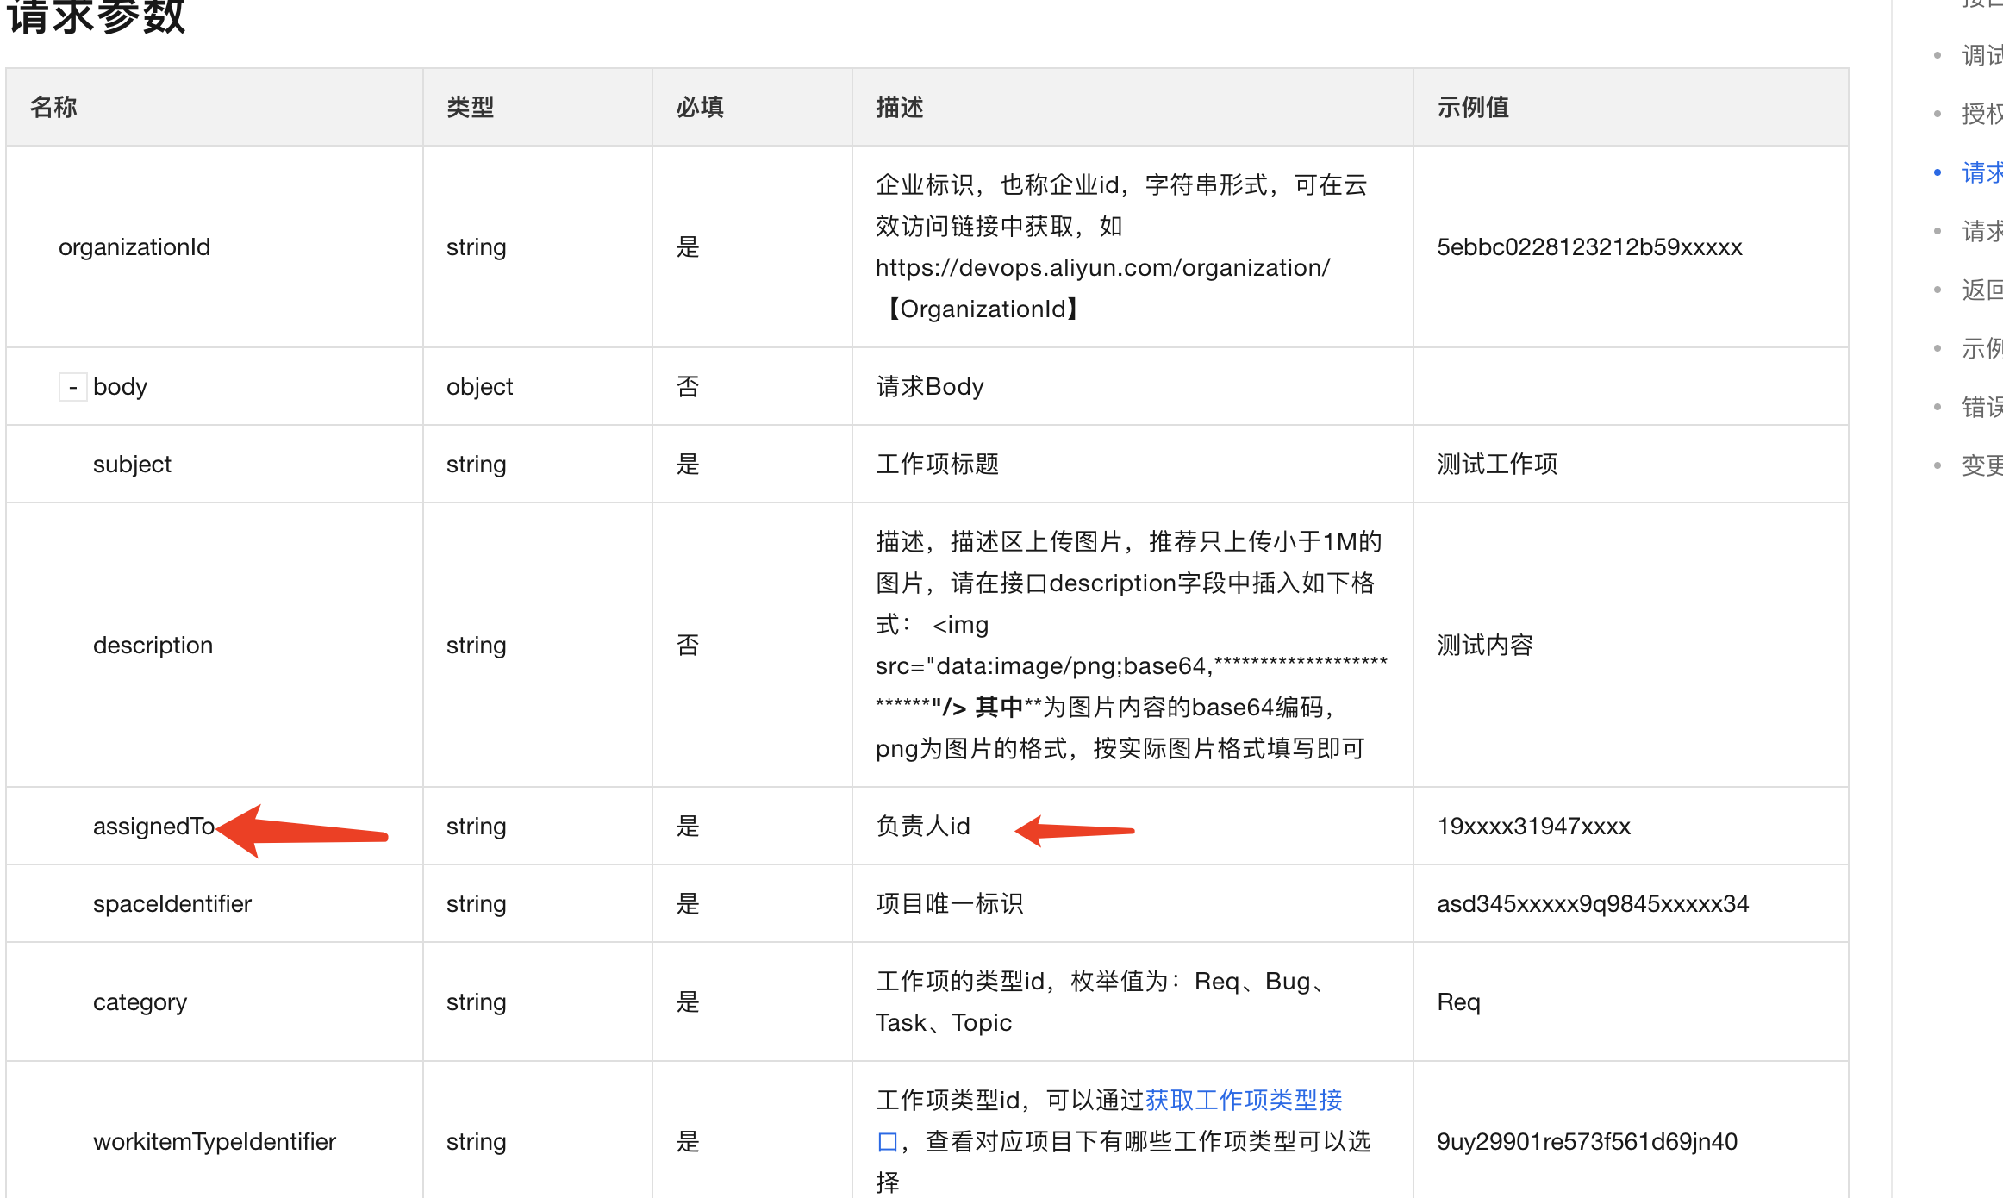Click the 【OrganizationId】 text in description
This screenshot has width=2003, height=1198.
pyautogui.click(x=981, y=309)
